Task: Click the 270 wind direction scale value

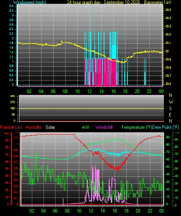Action: (12, 102)
